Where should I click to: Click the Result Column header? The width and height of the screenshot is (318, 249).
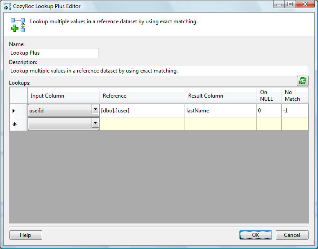(221, 95)
